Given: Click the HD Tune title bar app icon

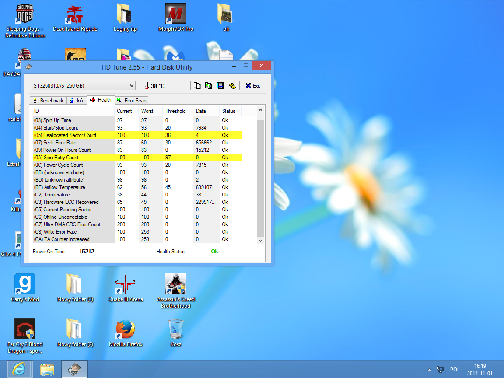Looking at the screenshot, I should (28, 67).
